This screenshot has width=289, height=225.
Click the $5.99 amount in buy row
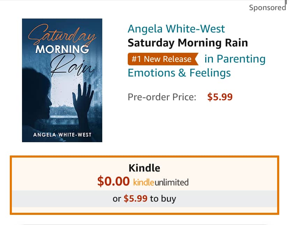click(x=135, y=199)
